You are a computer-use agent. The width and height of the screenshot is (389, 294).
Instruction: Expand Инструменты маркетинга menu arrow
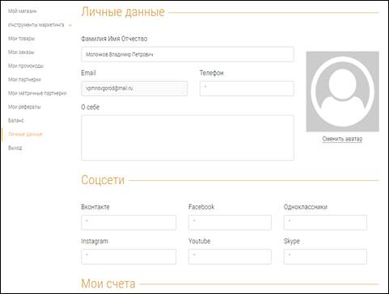70,26
